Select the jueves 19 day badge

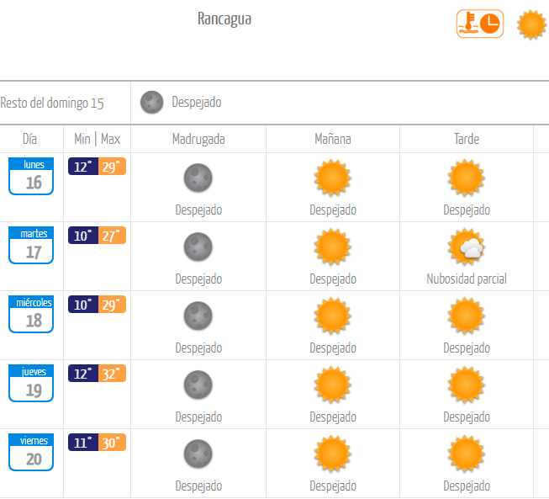(x=31, y=383)
